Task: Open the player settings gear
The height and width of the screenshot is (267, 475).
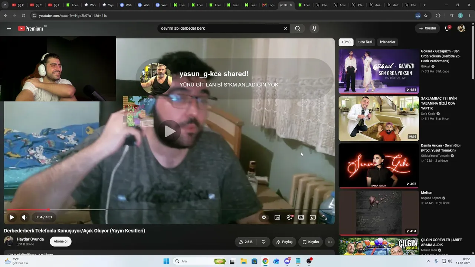Action: (x=289, y=217)
